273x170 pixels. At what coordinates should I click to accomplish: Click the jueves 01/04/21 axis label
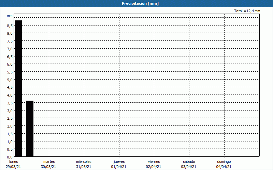tap(119, 164)
